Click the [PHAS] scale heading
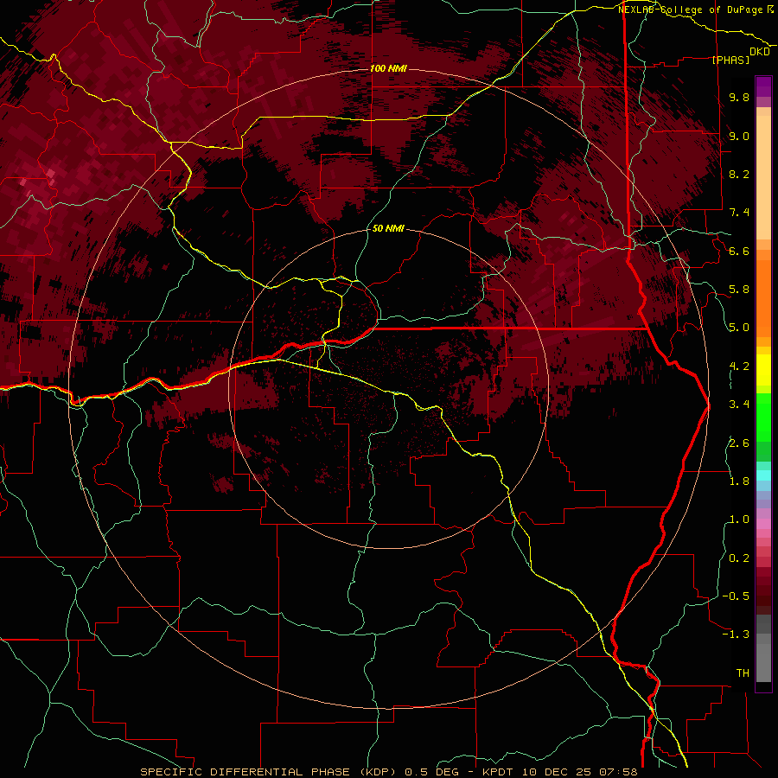Viewport: 778px width, 778px height. pyautogui.click(x=730, y=60)
